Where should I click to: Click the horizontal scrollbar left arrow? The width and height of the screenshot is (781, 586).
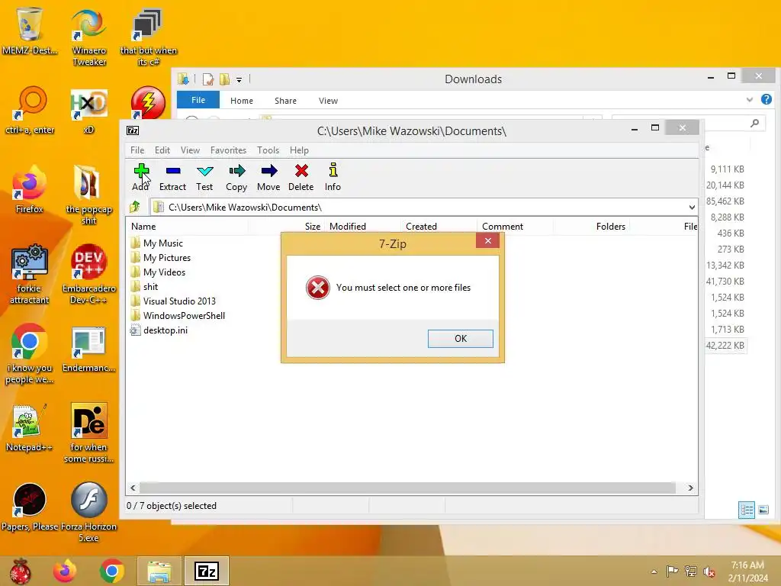coord(133,488)
